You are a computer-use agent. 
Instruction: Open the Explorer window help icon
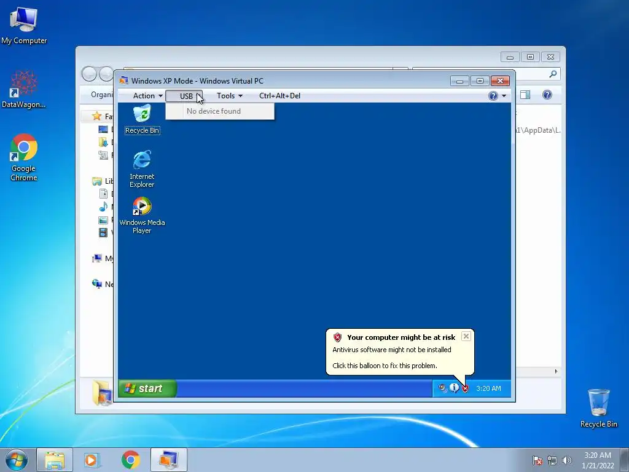(x=547, y=95)
